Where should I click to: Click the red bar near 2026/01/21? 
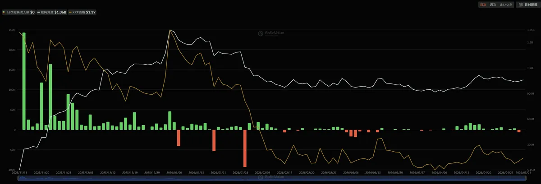pos(214,140)
